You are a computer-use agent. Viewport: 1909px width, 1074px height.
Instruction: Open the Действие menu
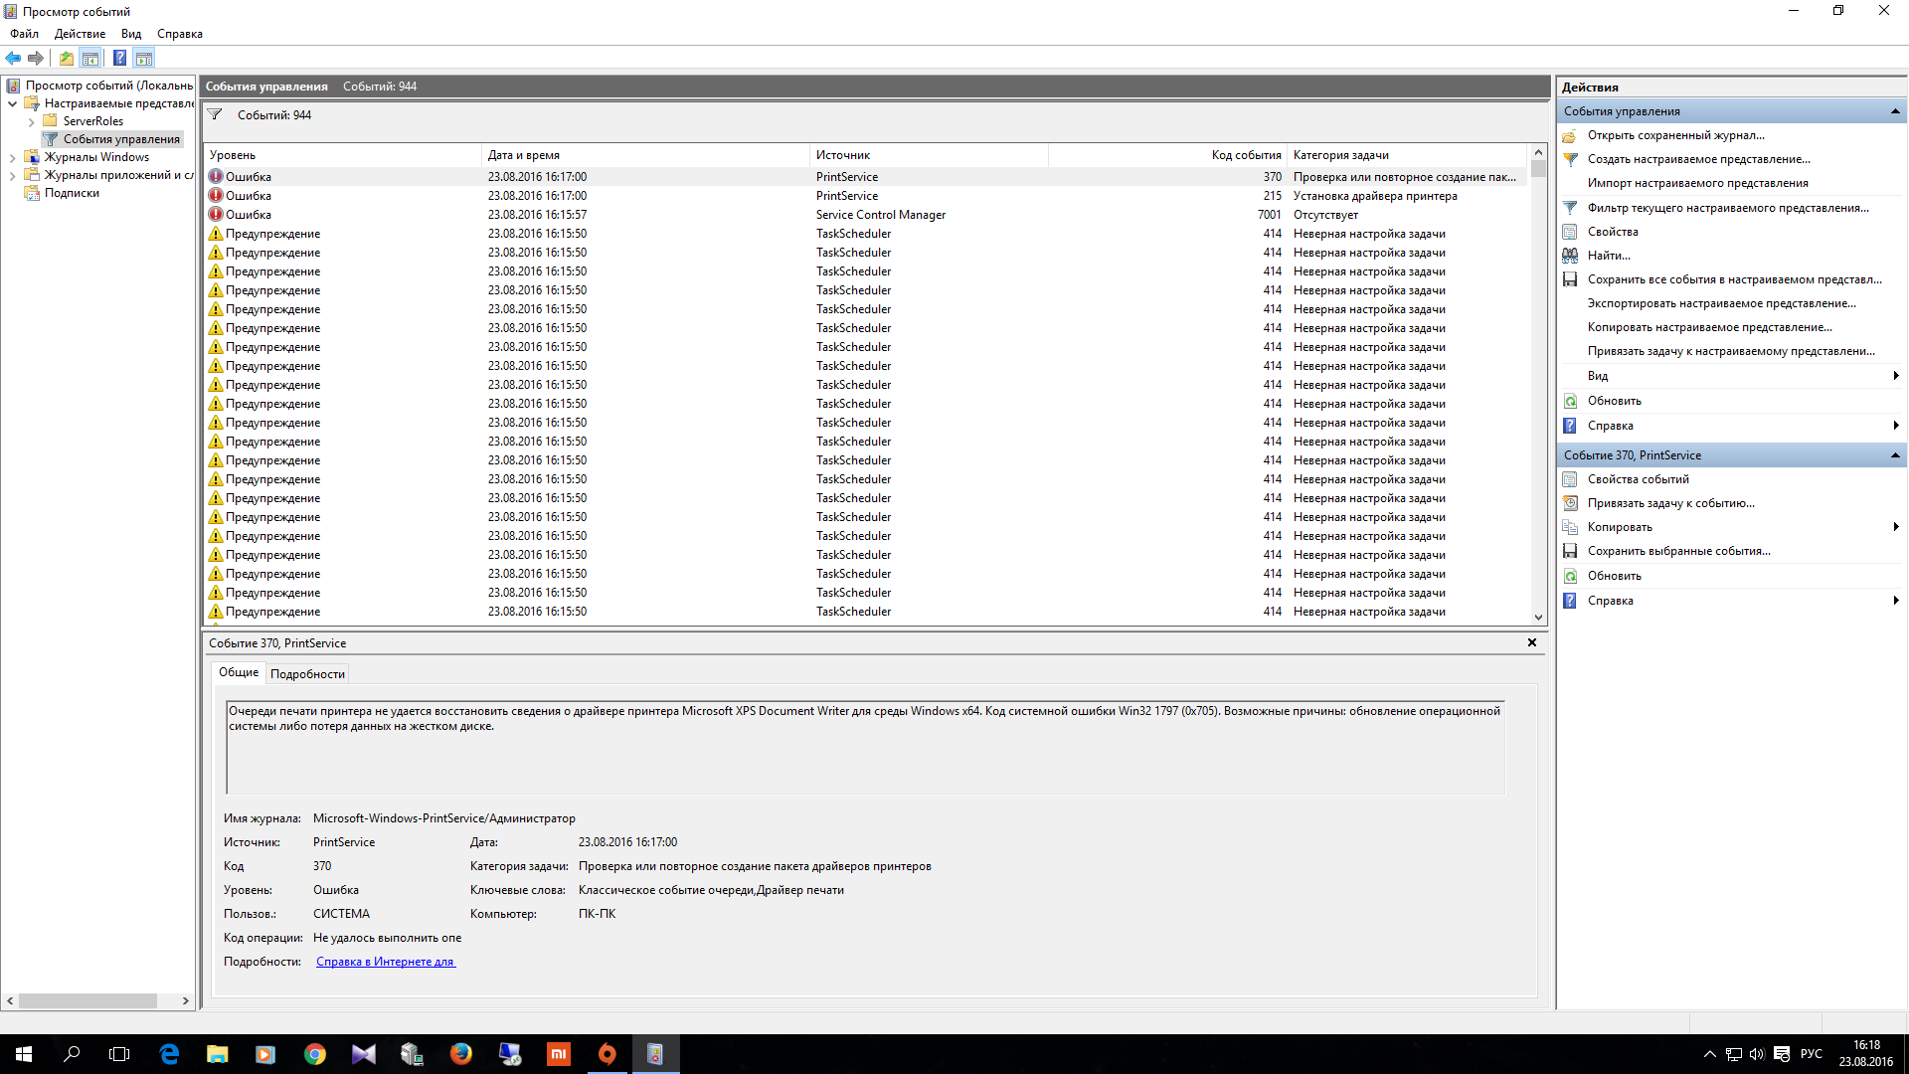click(x=80, y=34)
